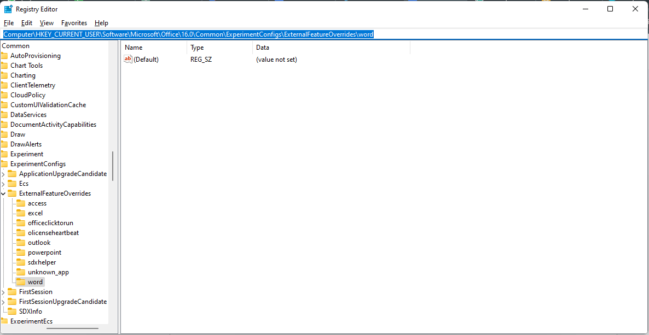Click the olicenseheartbeat key folder icon

tap(21, 232)
